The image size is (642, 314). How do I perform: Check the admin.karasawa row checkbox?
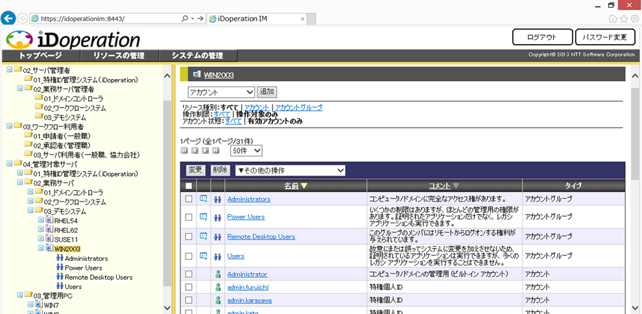[188, 300]
